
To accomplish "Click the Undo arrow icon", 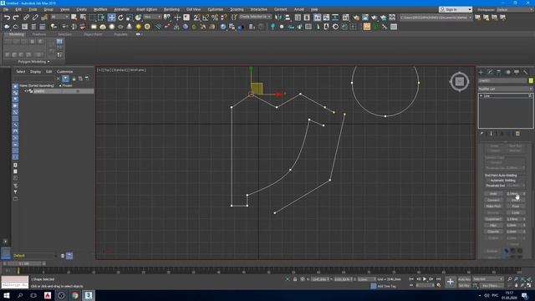I will 7,18.
